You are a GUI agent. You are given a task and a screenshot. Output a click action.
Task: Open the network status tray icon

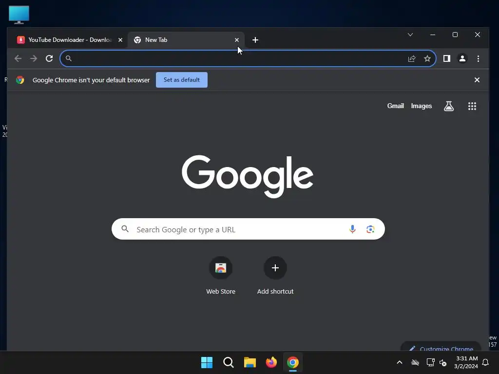tap(431, 362)
